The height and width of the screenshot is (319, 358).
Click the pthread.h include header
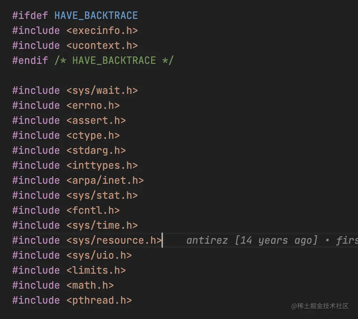(x=99, y=300)
